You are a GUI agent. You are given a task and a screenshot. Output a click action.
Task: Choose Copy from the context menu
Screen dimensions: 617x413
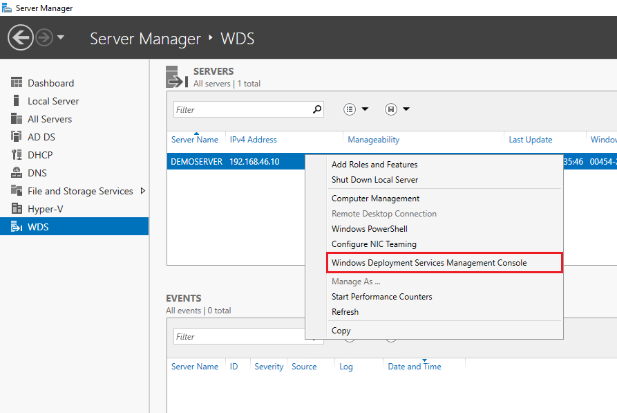coord(341,330)
